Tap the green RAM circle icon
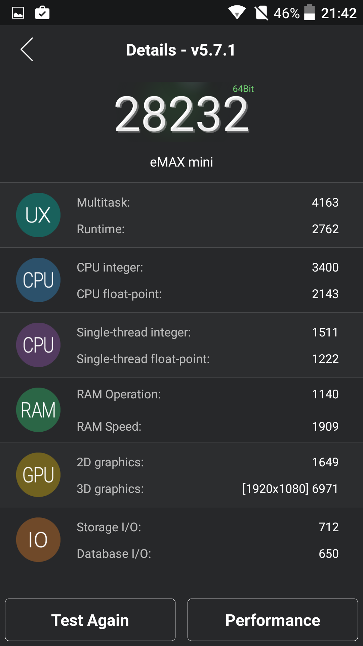Screen dimensions: 363x646 pos(38,410)
